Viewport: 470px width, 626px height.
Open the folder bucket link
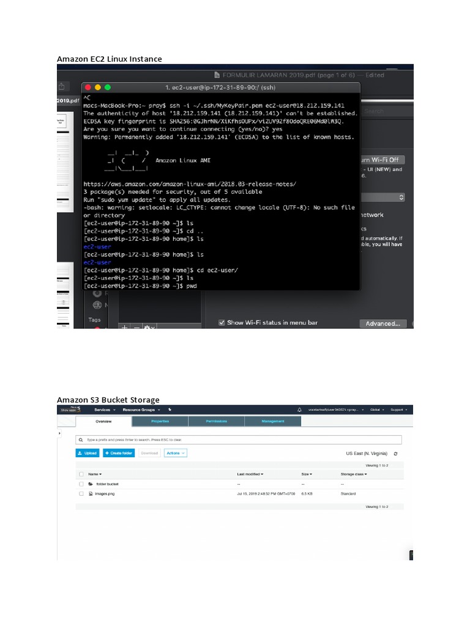pyautogui.click(x=107, y=484)
